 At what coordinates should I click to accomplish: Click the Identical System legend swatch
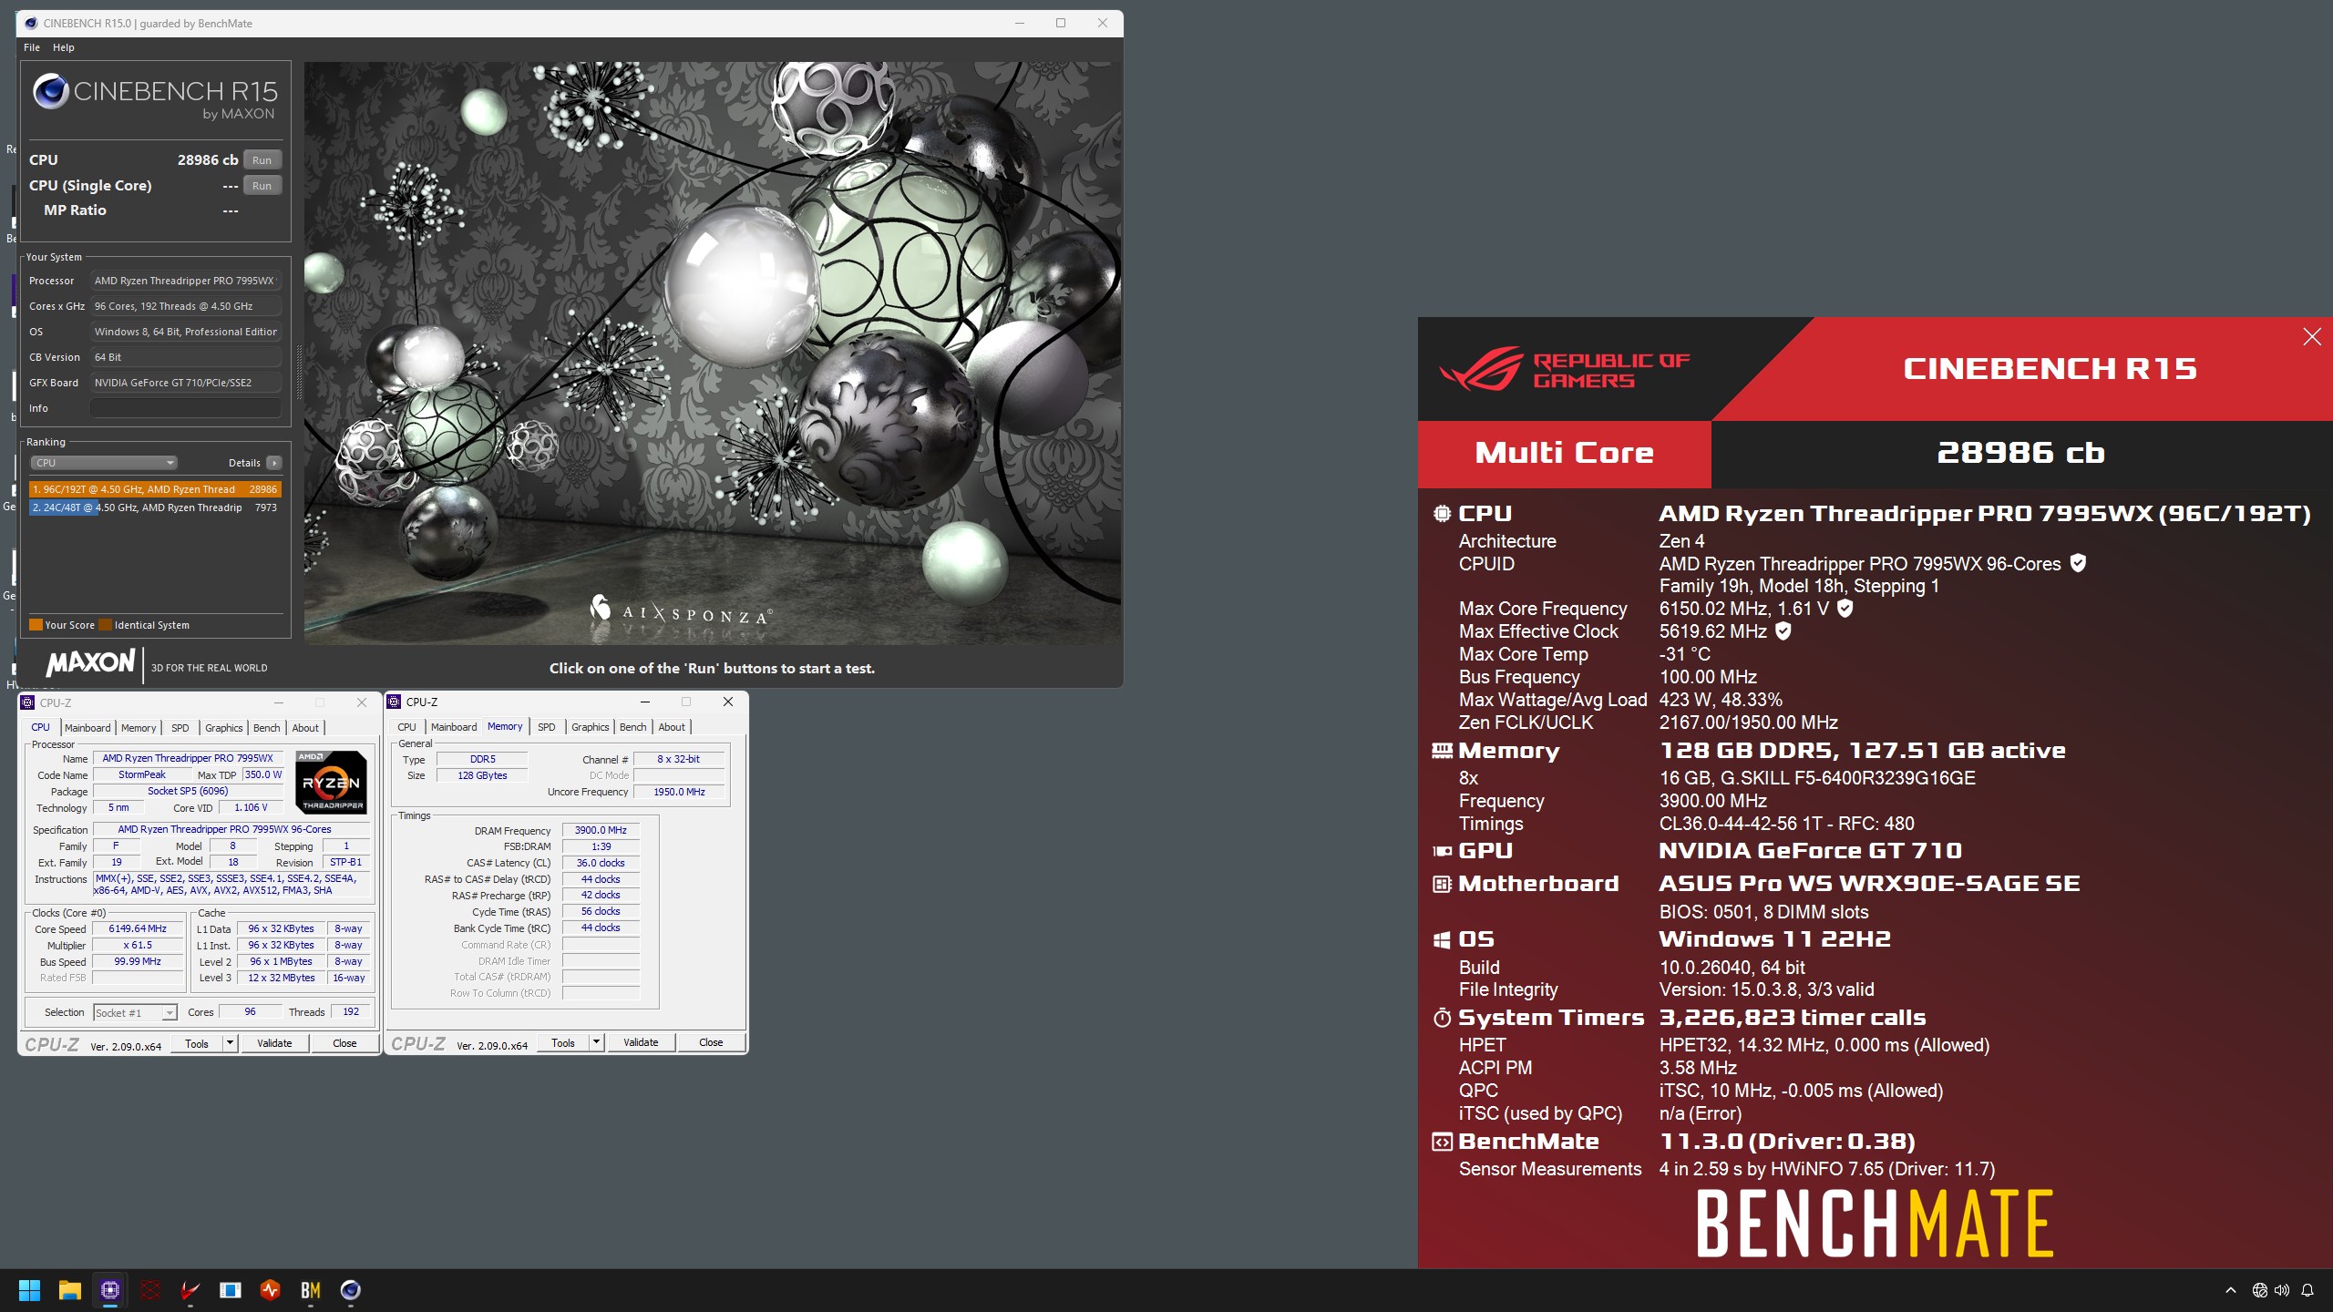pyautogui.click(x=105, y=625)
